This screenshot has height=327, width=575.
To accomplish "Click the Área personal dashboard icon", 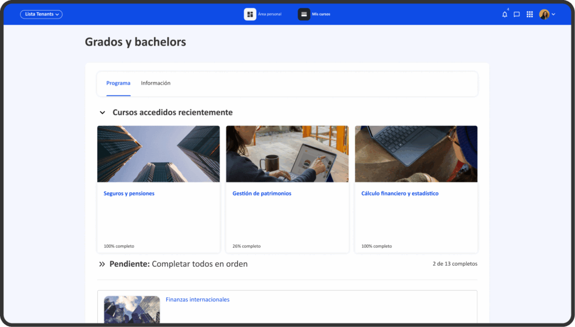I will (x=250, y=14).
